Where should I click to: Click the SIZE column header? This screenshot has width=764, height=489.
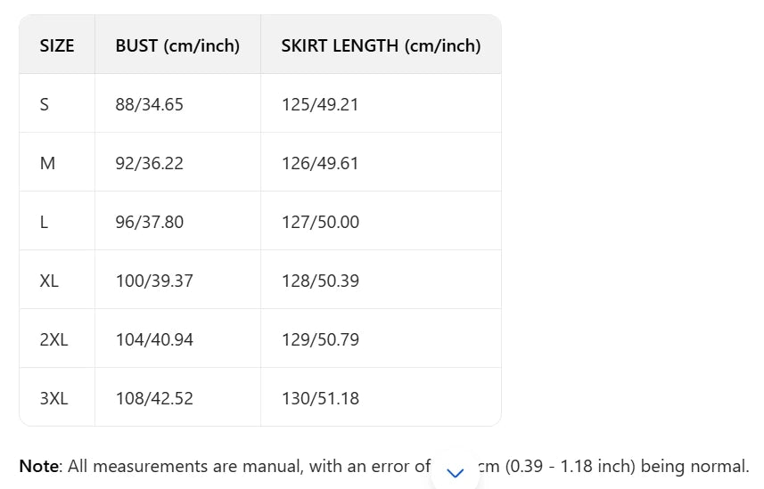click(x=57, y=45)
